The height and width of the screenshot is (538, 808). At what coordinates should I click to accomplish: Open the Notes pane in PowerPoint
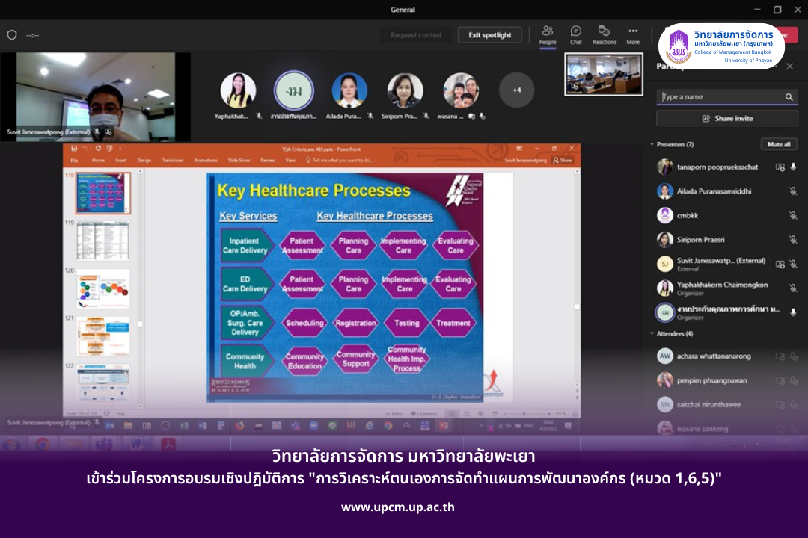pyautogui.click(x=395, y=414)
